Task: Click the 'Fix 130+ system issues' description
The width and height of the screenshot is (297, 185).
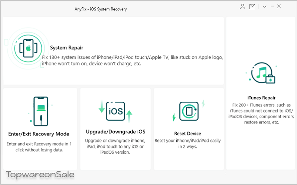Action: point(132,60)
